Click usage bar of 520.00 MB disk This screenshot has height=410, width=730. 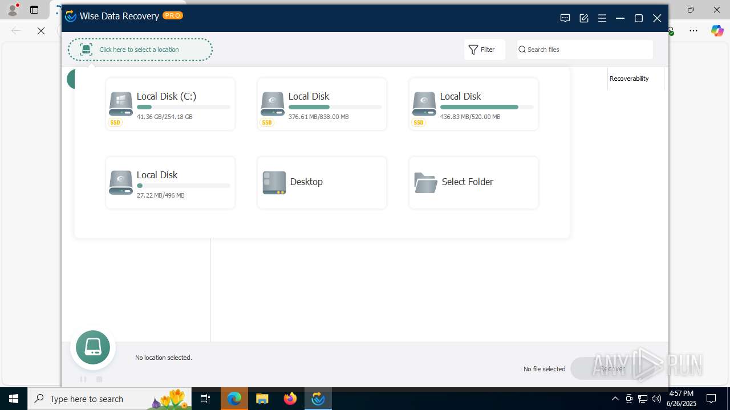pyautogui.click(x=487, y=107)
